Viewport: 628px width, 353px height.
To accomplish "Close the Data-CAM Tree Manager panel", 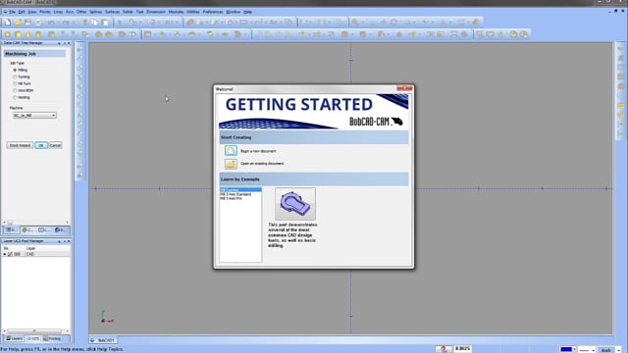I will point(69,43).
